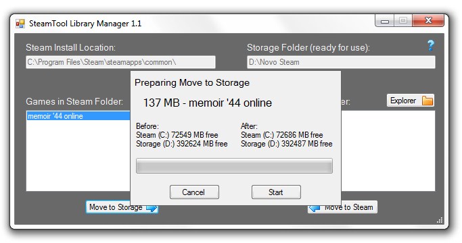Minimize the SteamTool Library Manager window
The width and height of the screenshot is (462, 243).
(x=384, y=21)
